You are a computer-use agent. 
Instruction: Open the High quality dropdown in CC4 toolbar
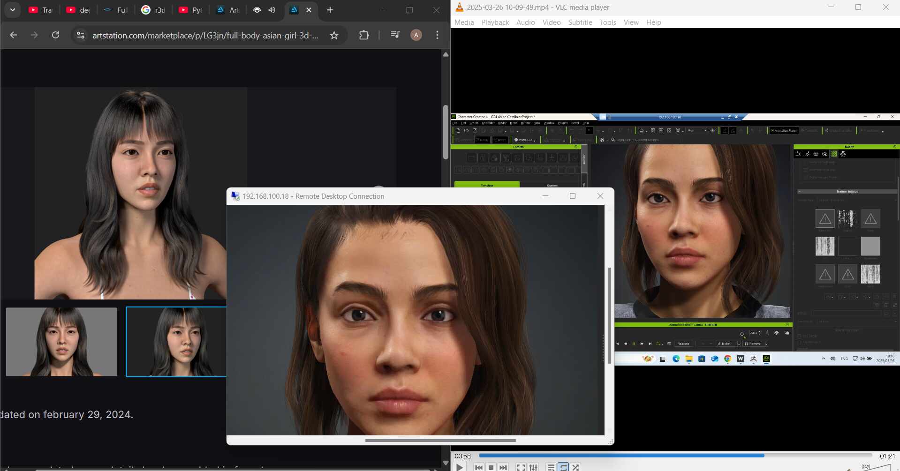point(694,131)
